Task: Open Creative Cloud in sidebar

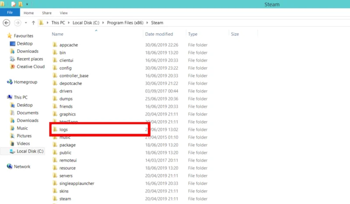Action: (x=31, y=67)
